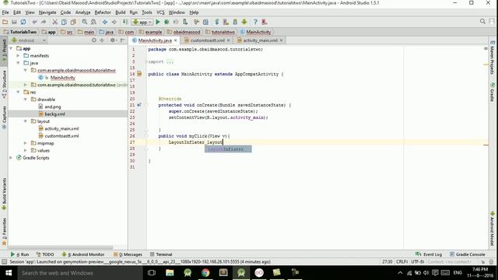Open the TODO tool window button
Viewport: 498px width, 280px height.
point(45,254)
